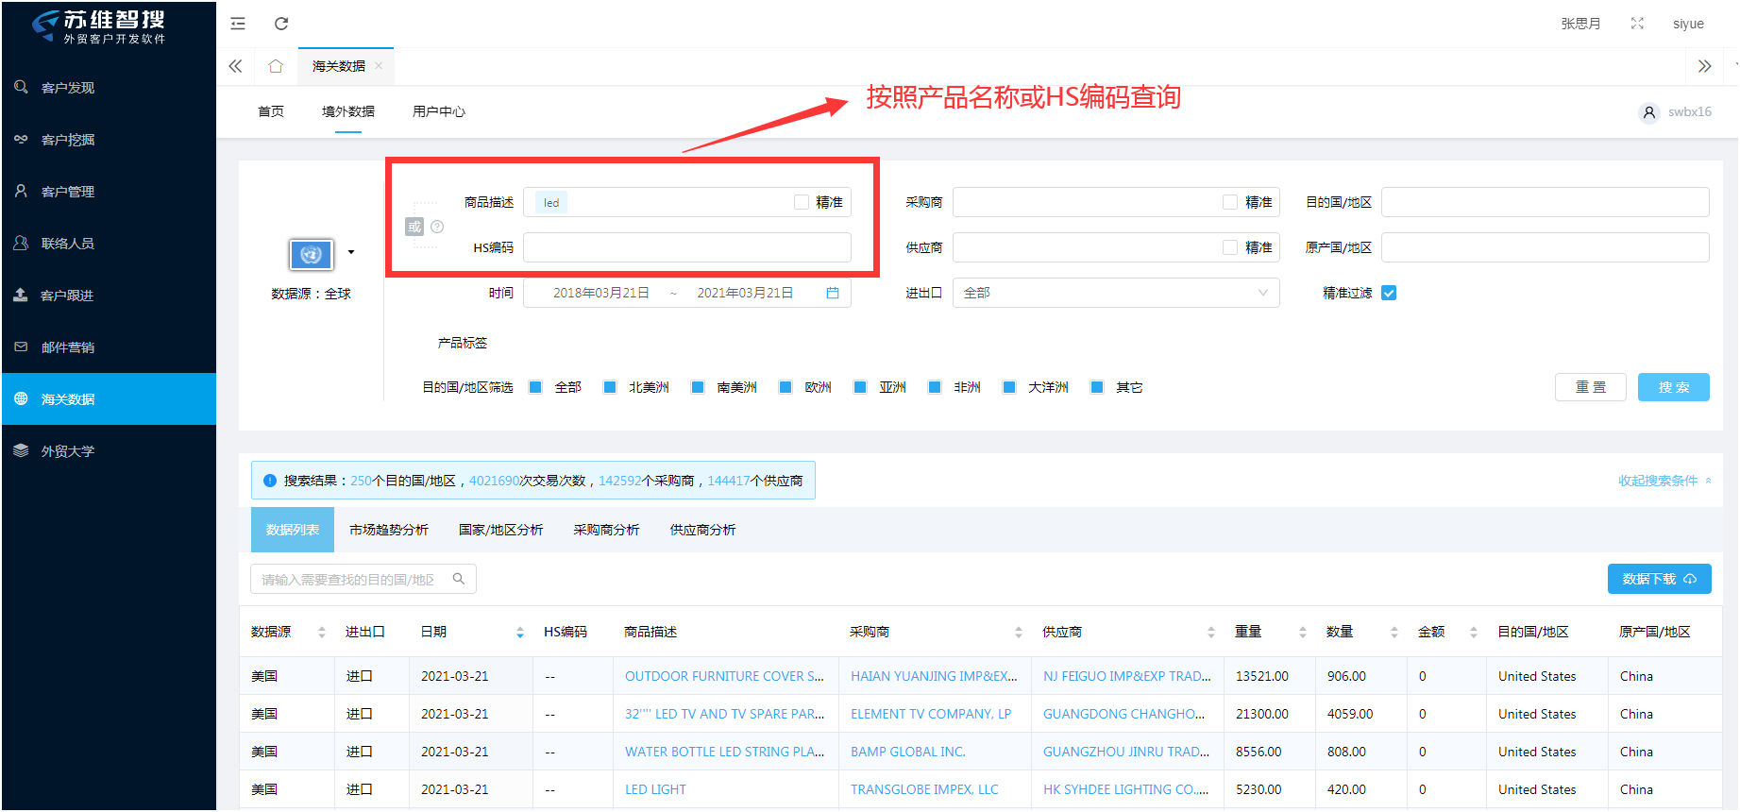Enable 精准 checkbox for 商品描述
Viewport: 1740px width, 812px height.
coord(802,202)
